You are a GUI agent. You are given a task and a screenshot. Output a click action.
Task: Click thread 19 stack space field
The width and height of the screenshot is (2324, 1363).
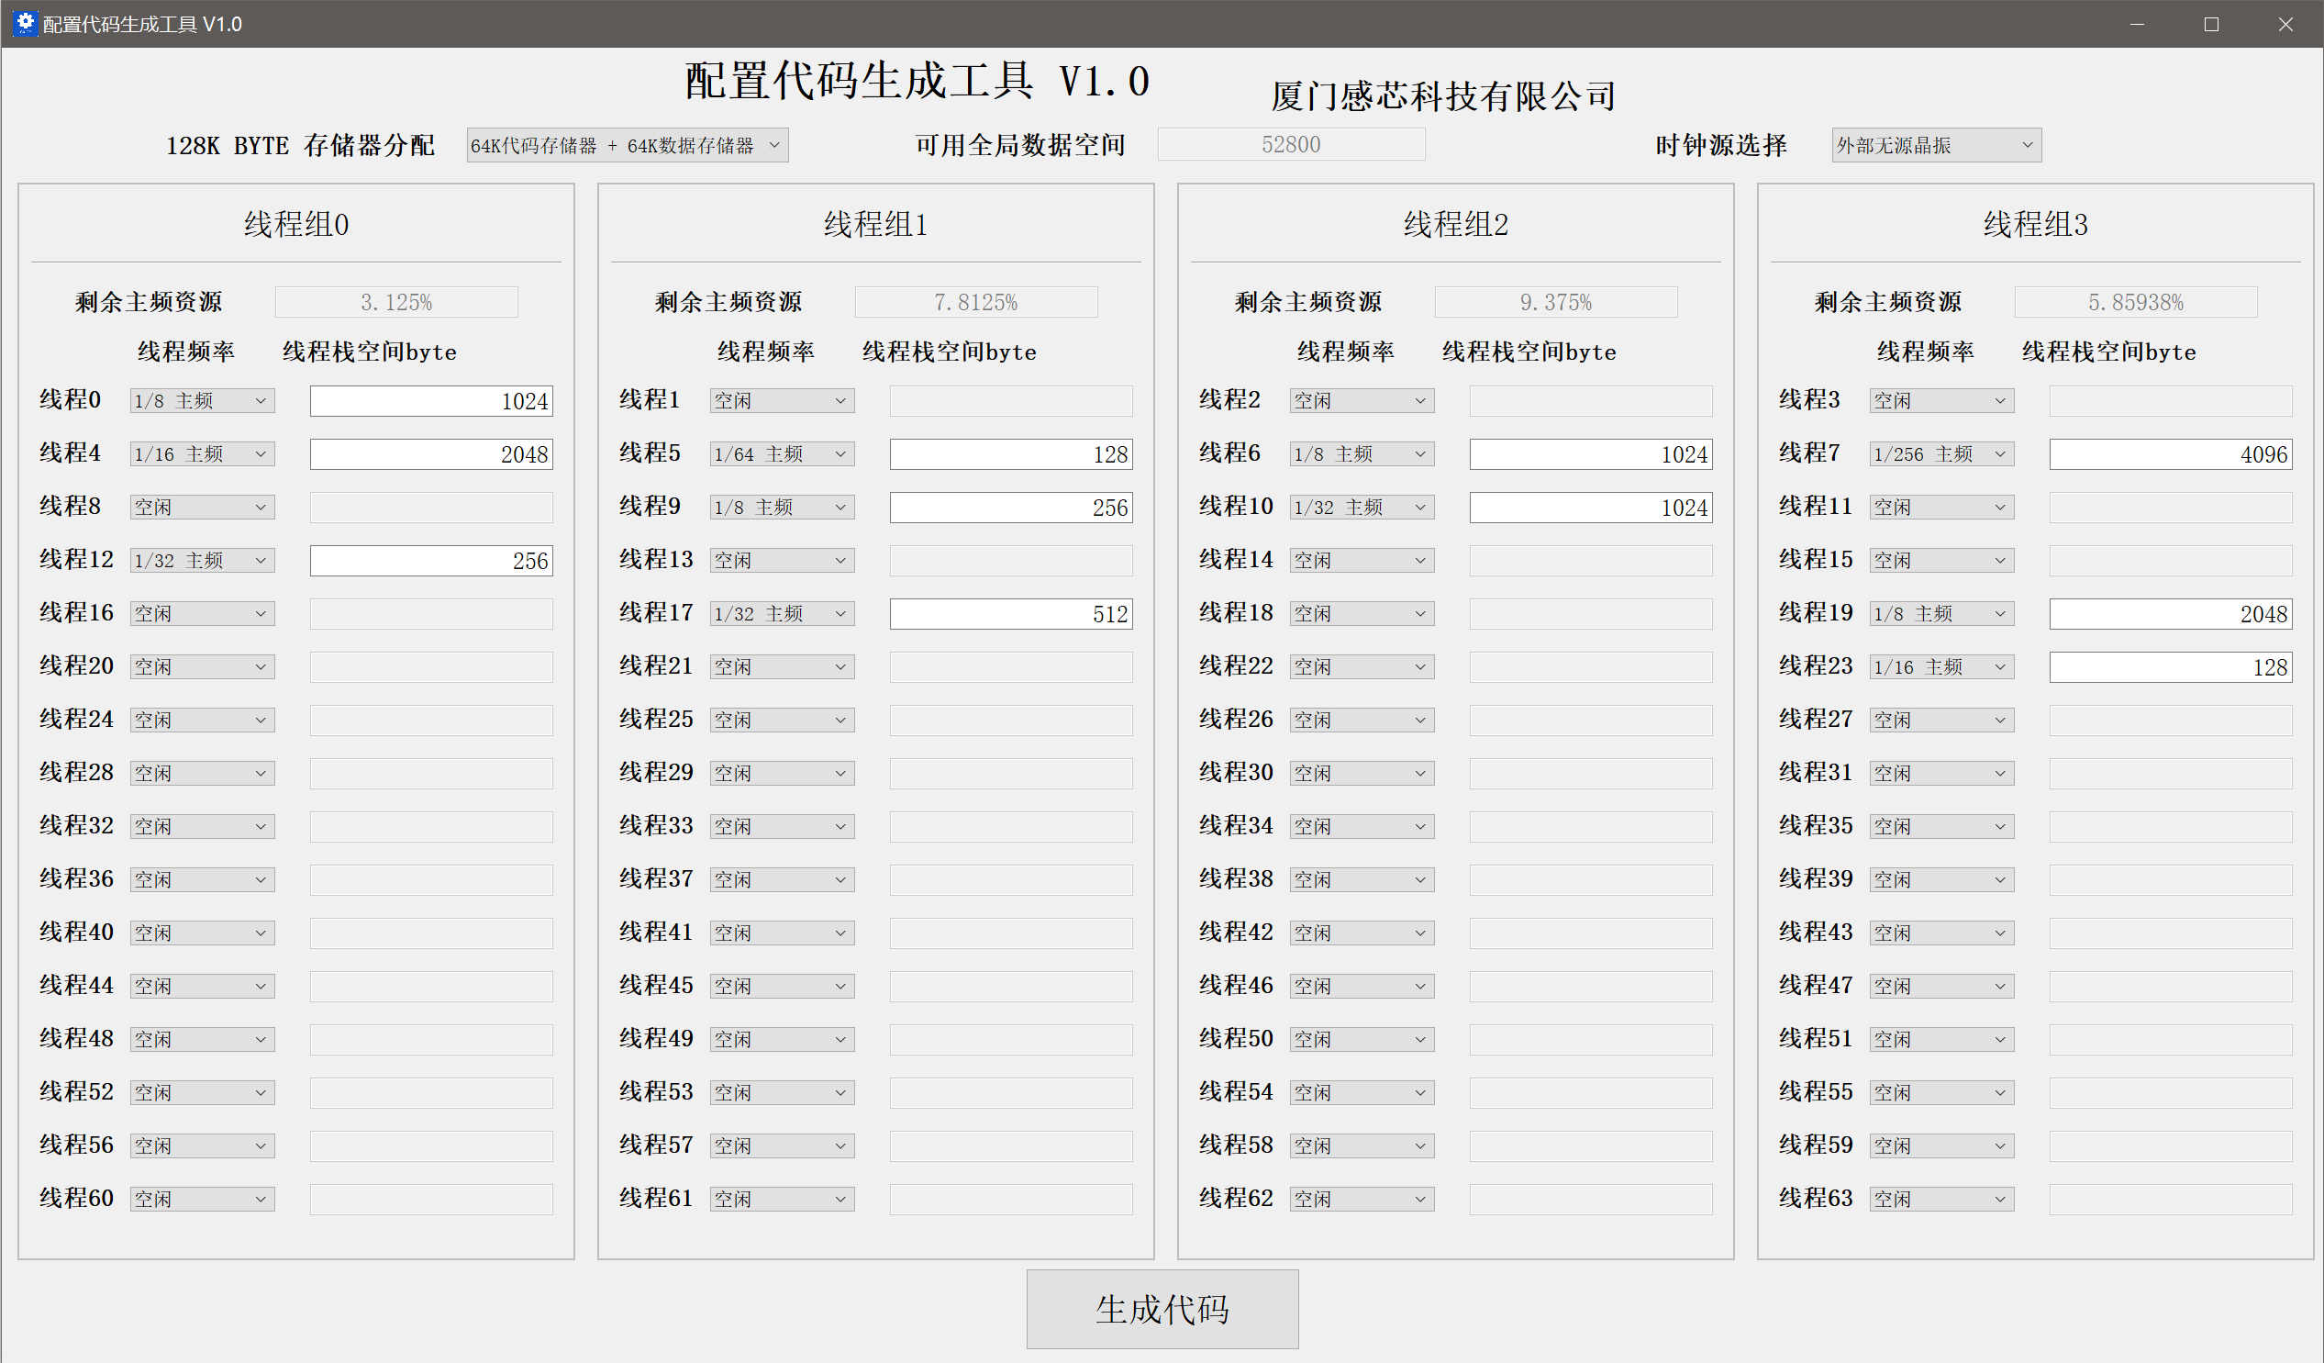pyautogui.click(x=2170, y=614)
